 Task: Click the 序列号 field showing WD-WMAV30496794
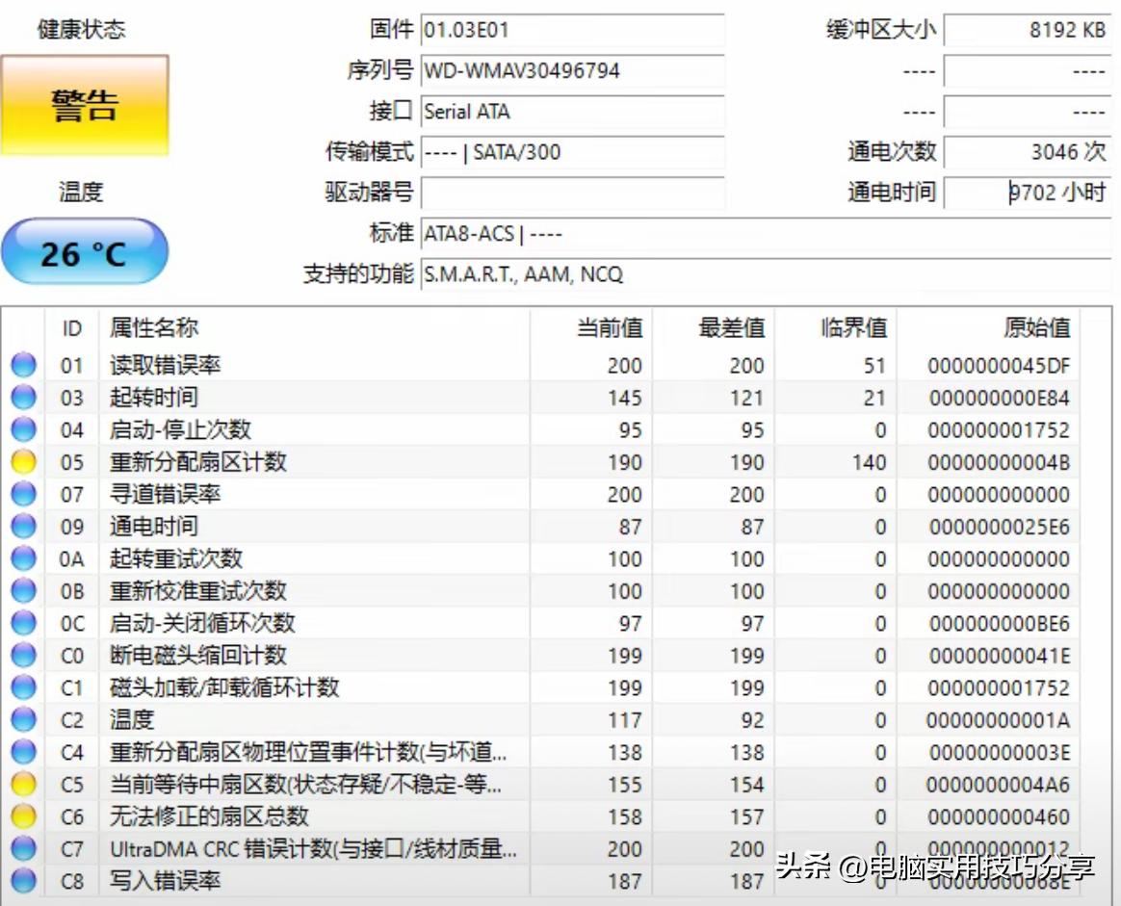573,70
